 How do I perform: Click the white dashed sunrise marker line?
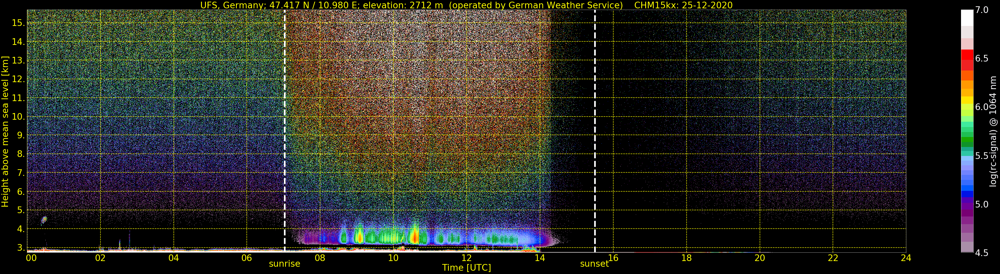pyautogui.click(x=285, y=131)
